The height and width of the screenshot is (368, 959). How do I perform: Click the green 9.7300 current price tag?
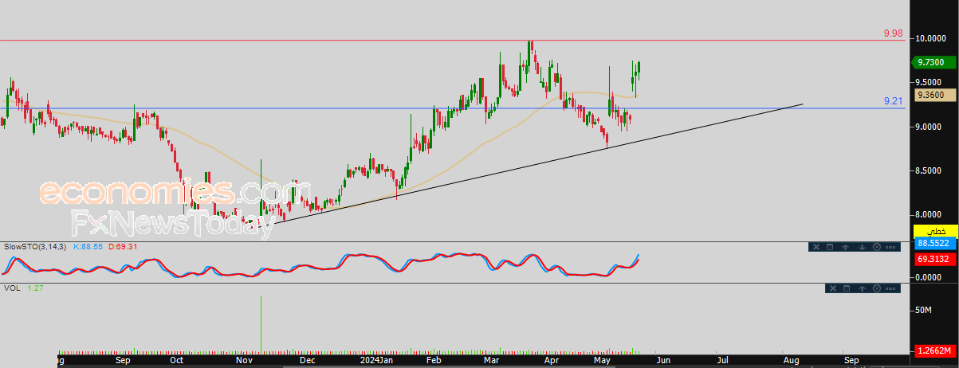pos(934,62)
